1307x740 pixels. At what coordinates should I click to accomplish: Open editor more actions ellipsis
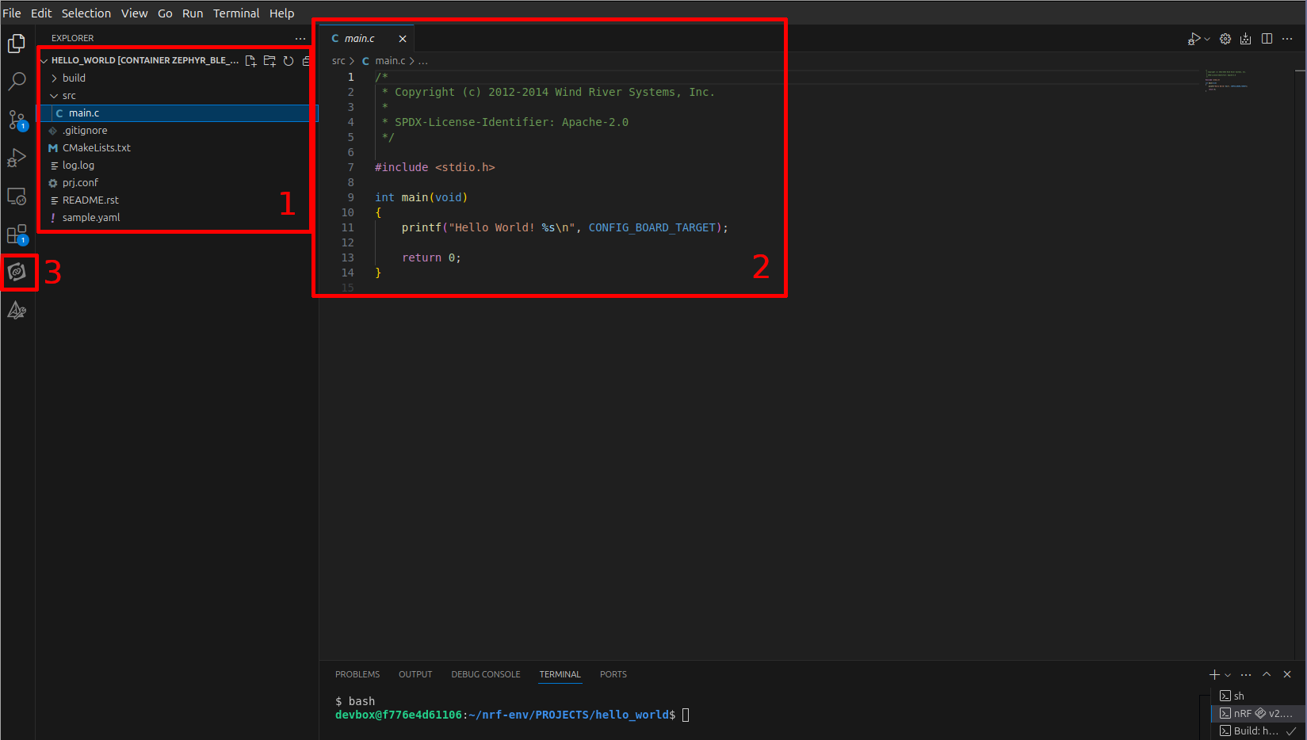coord(1287,39)
